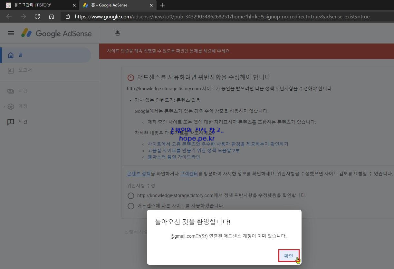Click the dialog title 돌아오신 것을 환영합니다!
394x269 pixels.
[x=193, y=222]
